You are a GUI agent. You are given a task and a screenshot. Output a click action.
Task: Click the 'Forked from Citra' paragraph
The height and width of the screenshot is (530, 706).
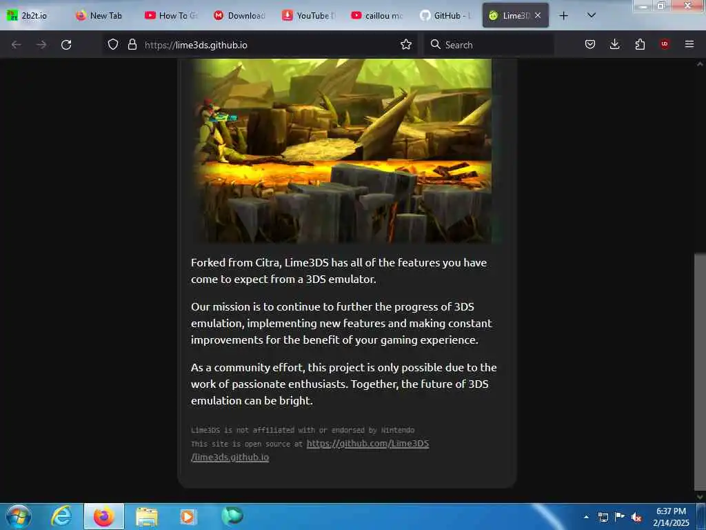point(339,271)
